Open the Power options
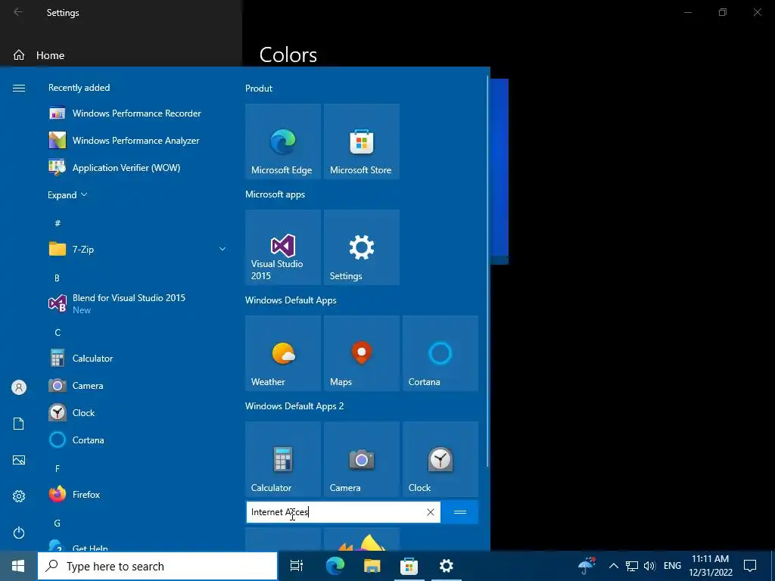Viewport: 775px width, 581px height. tap(19, 533)
